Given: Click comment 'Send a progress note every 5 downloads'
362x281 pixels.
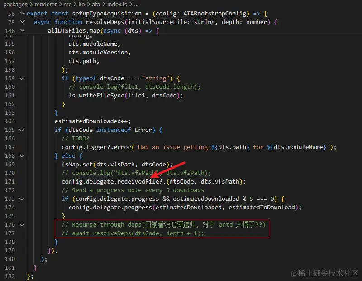Looking at the screenshot, I should coord(138,190).
